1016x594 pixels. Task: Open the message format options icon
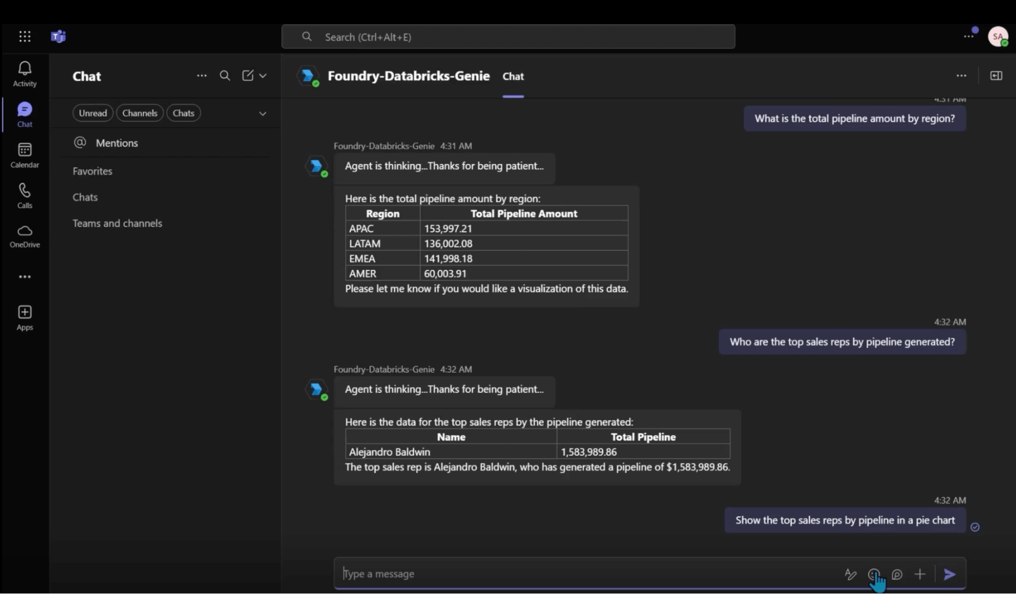850,574
